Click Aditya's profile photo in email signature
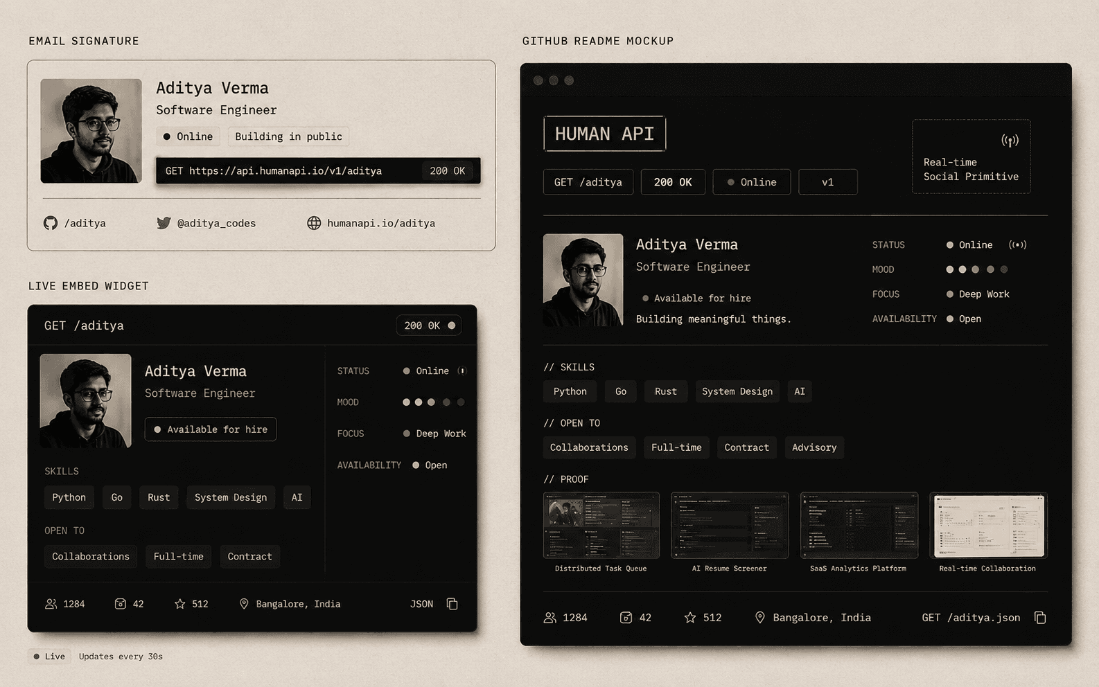This screenshot has width=1099, height=687. [91, 131]
